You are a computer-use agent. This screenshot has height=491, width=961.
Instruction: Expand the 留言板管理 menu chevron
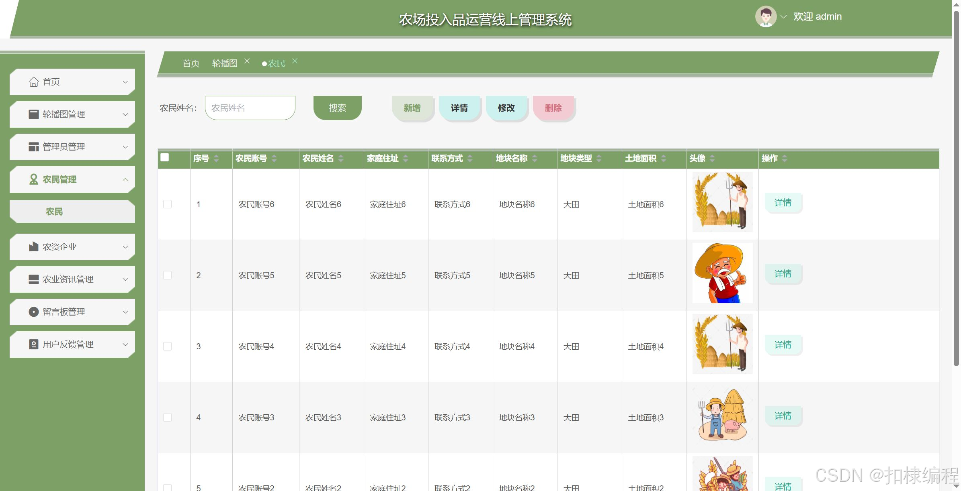pos(125,312)
